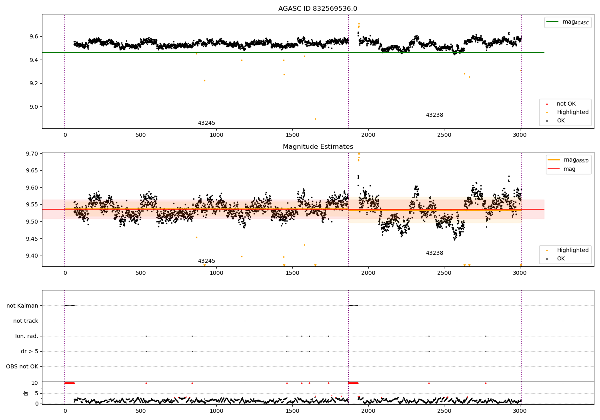The width and height of the screenshot is (600, 420).
Task: Click the 'not track' row label
Action: click(x=26, y=321)
